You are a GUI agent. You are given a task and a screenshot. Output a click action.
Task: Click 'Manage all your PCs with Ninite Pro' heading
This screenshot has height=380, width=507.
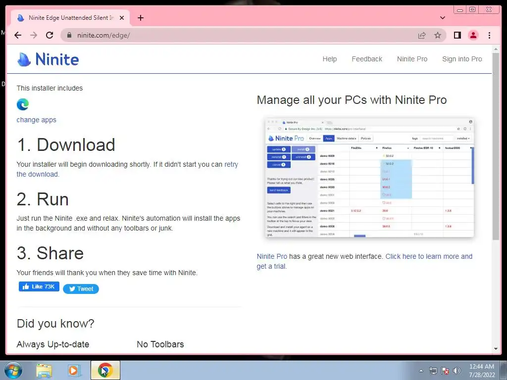point(352,100)
